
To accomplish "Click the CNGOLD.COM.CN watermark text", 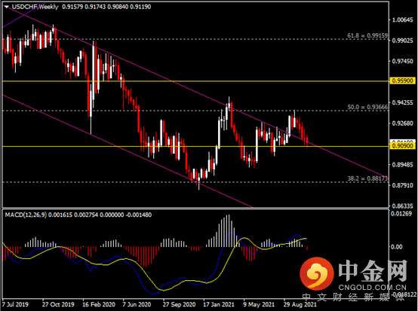I will click(x=373, y=288).
